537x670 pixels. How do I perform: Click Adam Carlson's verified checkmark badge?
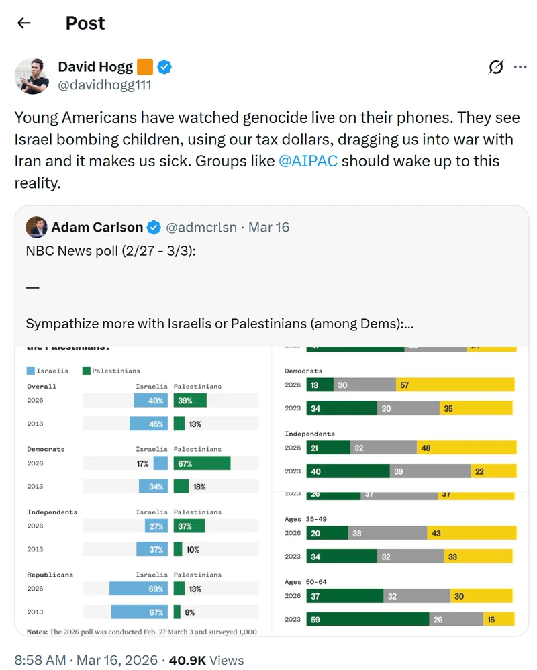point(154,228)
